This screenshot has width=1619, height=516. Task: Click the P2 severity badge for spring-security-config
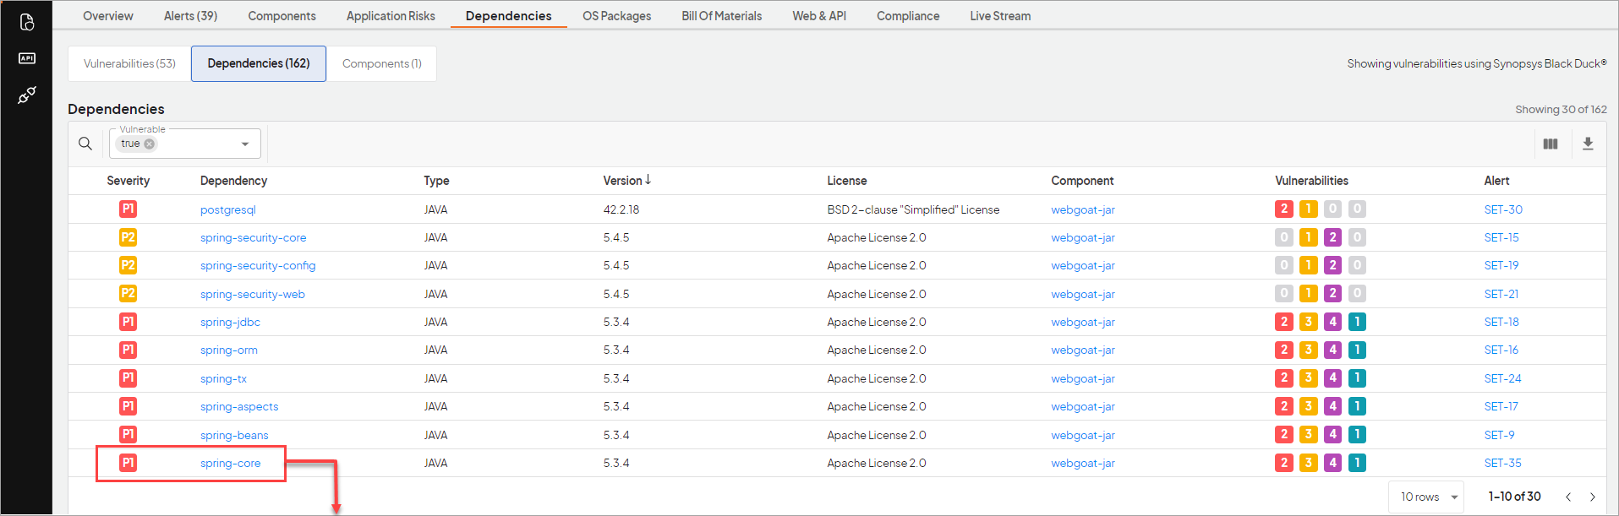point(128,265)
